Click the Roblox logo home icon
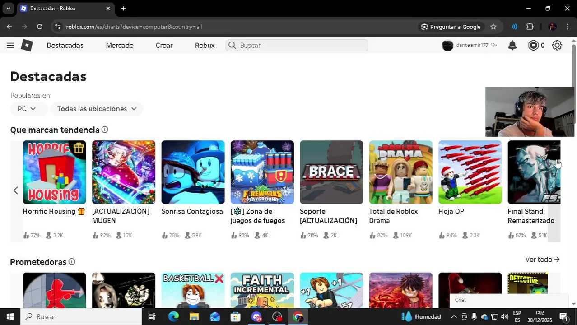Image resolution: width=577 pixels, height=325 pixels. point(27,45)
